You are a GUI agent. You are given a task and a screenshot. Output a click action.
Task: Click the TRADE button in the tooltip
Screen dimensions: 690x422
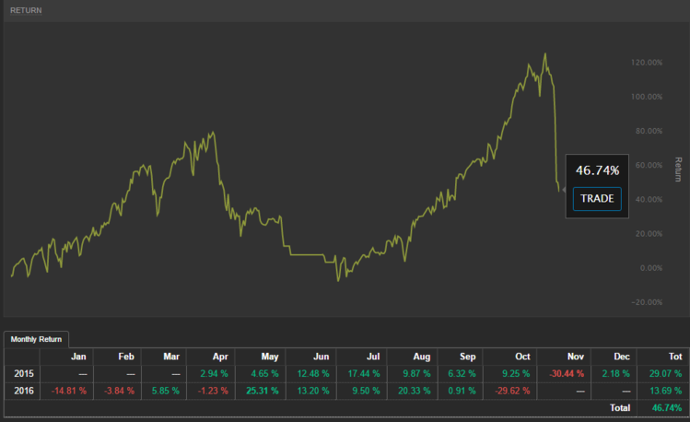[x=597, y=198]
